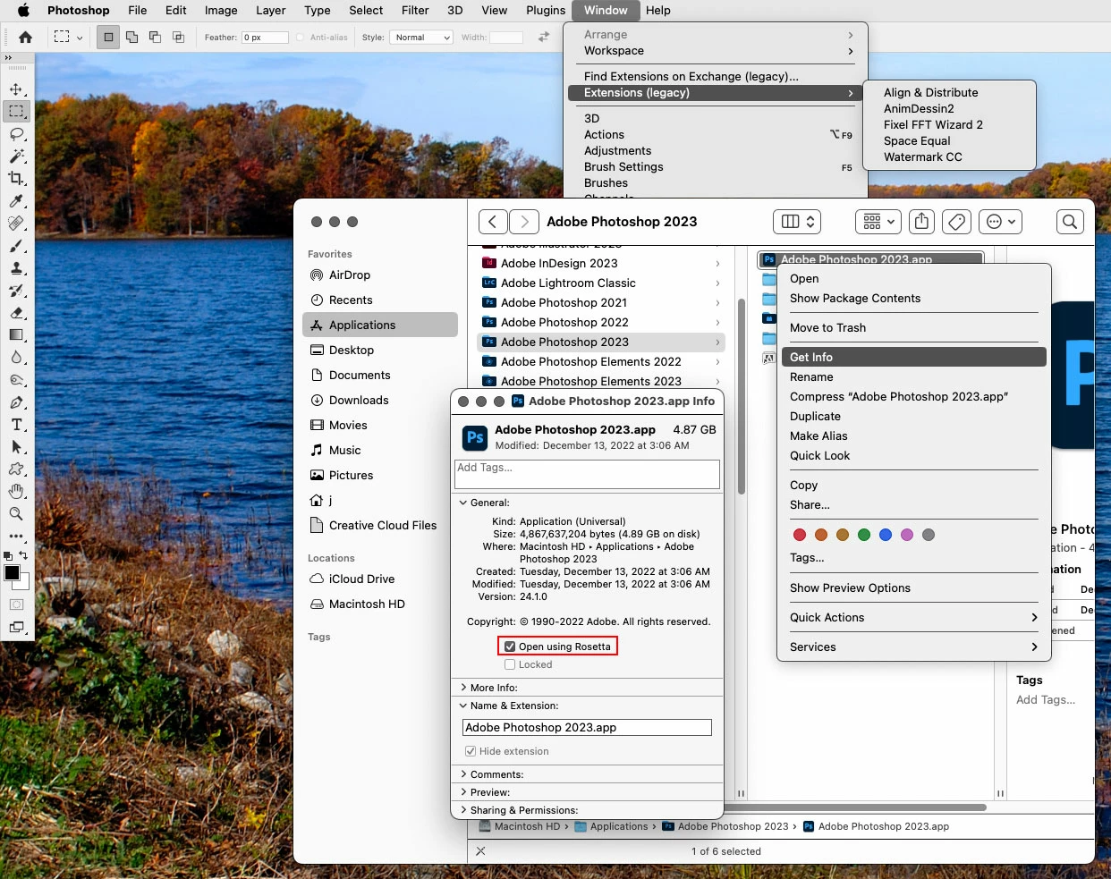The width and height of the screenshot is (1111, 879).
Task: Select the Brush tool
Action: (16, 246)
